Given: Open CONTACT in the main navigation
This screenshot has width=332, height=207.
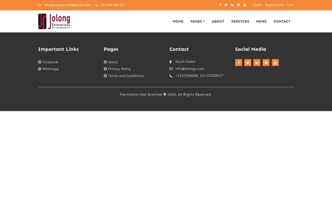Looking at the screenshot, I should pos(282,21).
